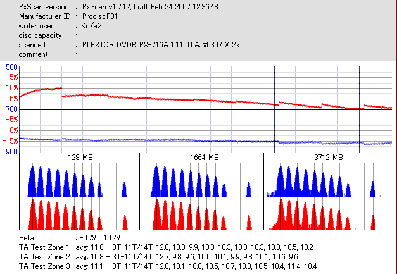Click the Beta range value -0.7% .. 10.2%
The height and width of the screenshot is (274, 397).
point(100,238)
